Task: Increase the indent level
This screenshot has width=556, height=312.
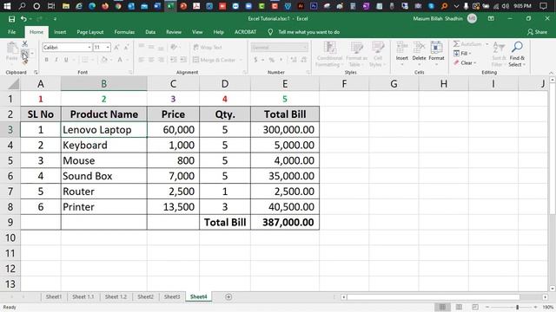Action: (x=183, y=60)
